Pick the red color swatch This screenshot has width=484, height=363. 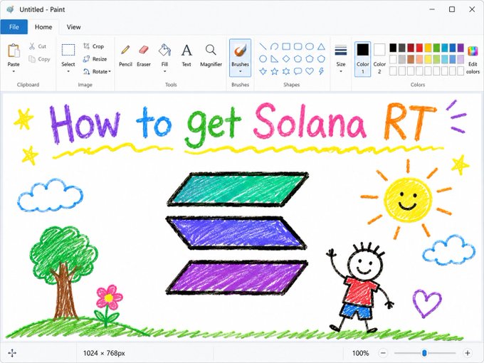419,48
